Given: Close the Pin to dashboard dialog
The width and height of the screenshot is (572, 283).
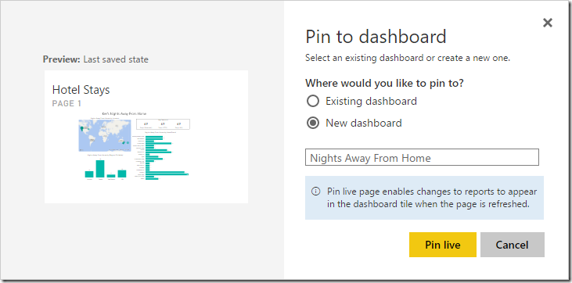Looking at the screenshot, I should pos(547,23).
